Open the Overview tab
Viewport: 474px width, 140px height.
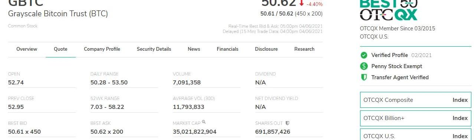click(x=27, y=49)
